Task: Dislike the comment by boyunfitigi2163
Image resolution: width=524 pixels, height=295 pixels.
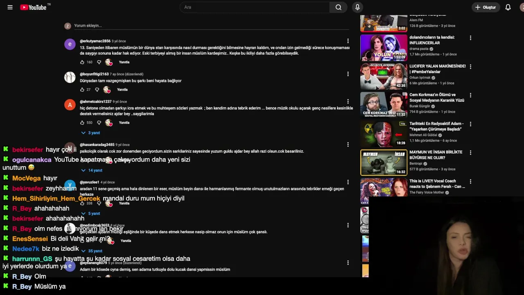Action: click(97, 90)
